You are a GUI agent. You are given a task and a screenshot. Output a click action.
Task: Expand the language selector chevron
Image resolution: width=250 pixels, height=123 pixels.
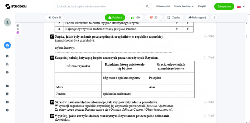click(x=243, y=6)
